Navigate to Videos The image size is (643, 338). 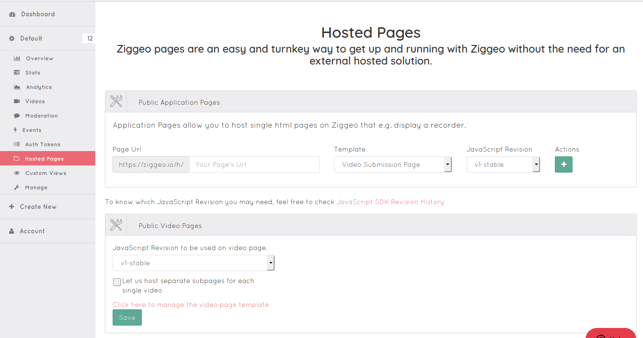point(47,101)
